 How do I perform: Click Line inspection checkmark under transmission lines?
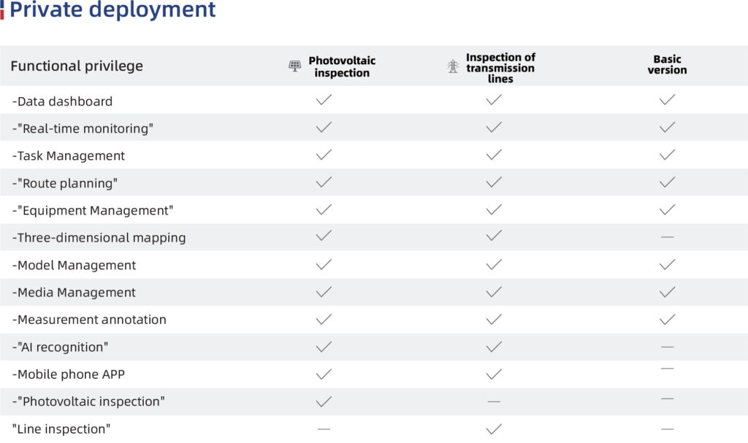[494, 429]
